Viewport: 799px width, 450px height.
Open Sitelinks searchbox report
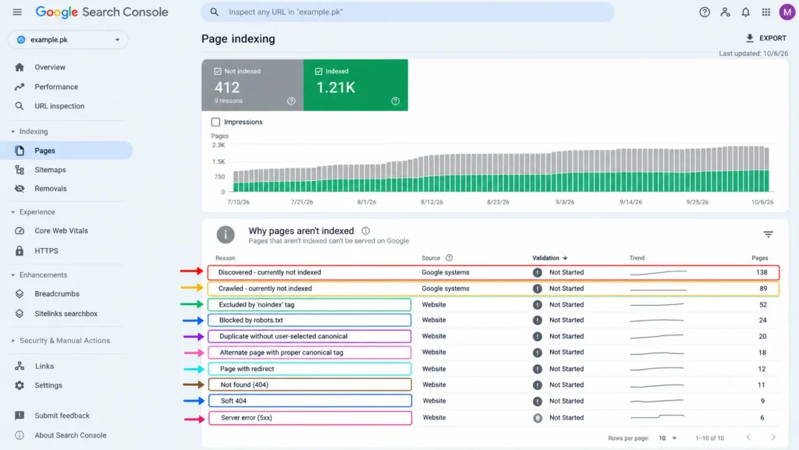pyautogui.click(x=66, y=314)
